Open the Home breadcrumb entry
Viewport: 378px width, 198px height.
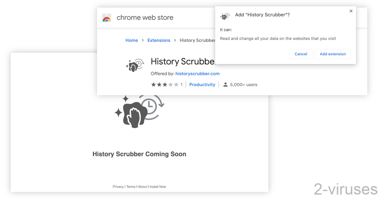pos(132,40)
